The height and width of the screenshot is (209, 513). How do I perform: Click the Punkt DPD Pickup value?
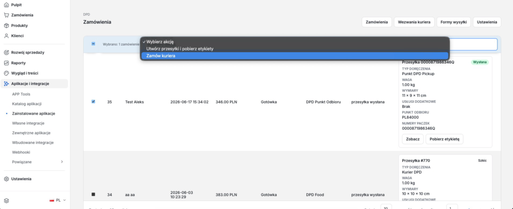click(x=418, y=74)
